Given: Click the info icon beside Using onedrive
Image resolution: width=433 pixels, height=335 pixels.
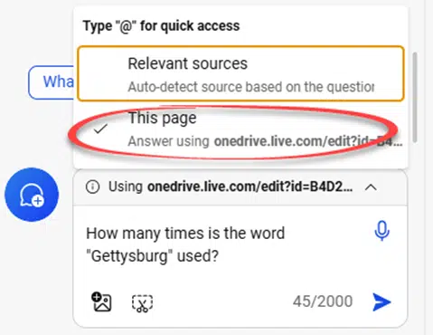Looking at the screenshot, I should [x=92, y=187].
